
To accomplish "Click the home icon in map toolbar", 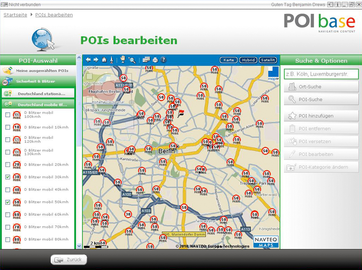I will click(x=104, y=60).
